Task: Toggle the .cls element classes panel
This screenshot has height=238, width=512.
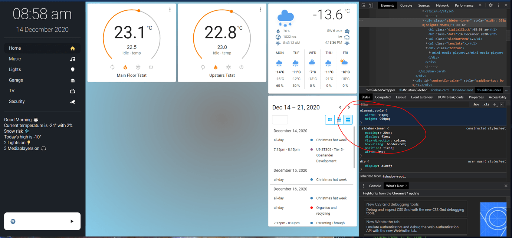Action: pyautogui.click(x=485, y=105)
